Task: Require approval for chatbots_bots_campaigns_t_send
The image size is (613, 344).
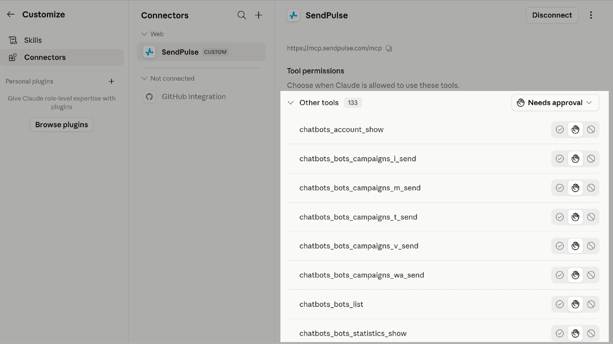Action: pos(575,217)
